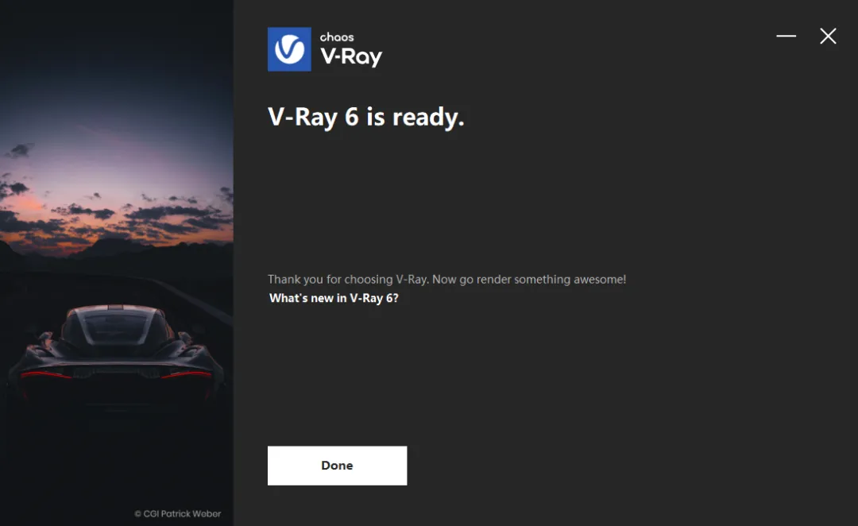858x526 pixels.
Task: Click the car's right red tail light
Action: coord(186,375)
